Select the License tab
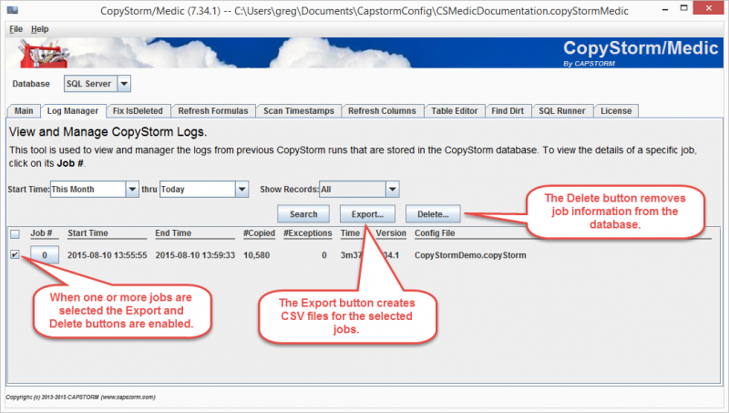 [x=616, y=110]
